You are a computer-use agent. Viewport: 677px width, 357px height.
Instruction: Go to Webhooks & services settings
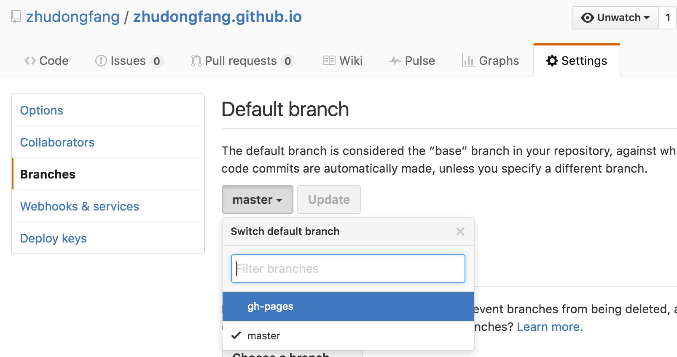click(80, 206)
